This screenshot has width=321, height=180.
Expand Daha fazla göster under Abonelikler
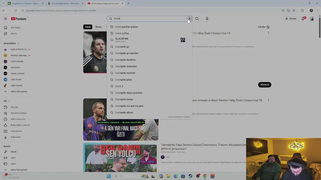19,91
